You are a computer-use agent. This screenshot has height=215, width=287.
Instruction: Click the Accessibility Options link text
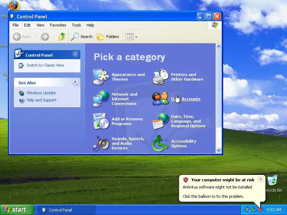pos(184,144)
